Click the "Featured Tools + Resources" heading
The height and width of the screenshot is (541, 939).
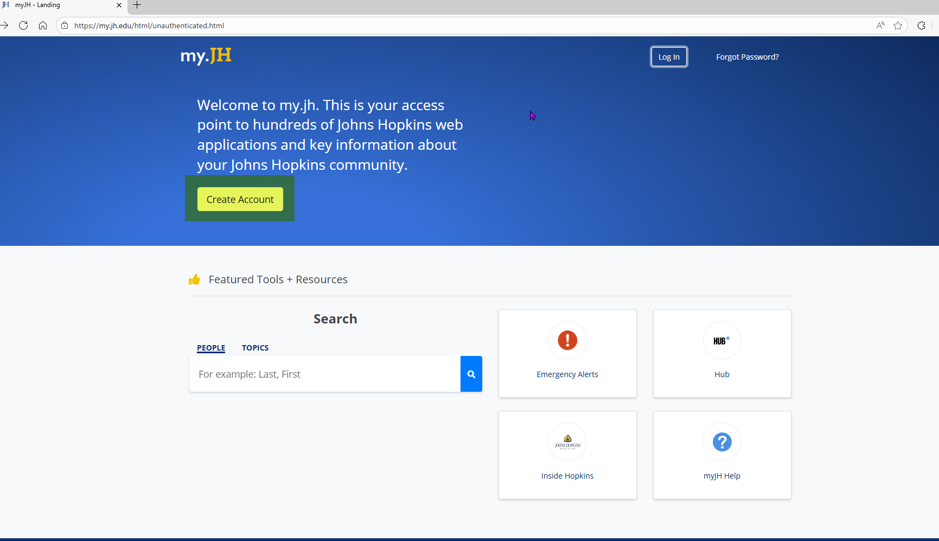278,279
